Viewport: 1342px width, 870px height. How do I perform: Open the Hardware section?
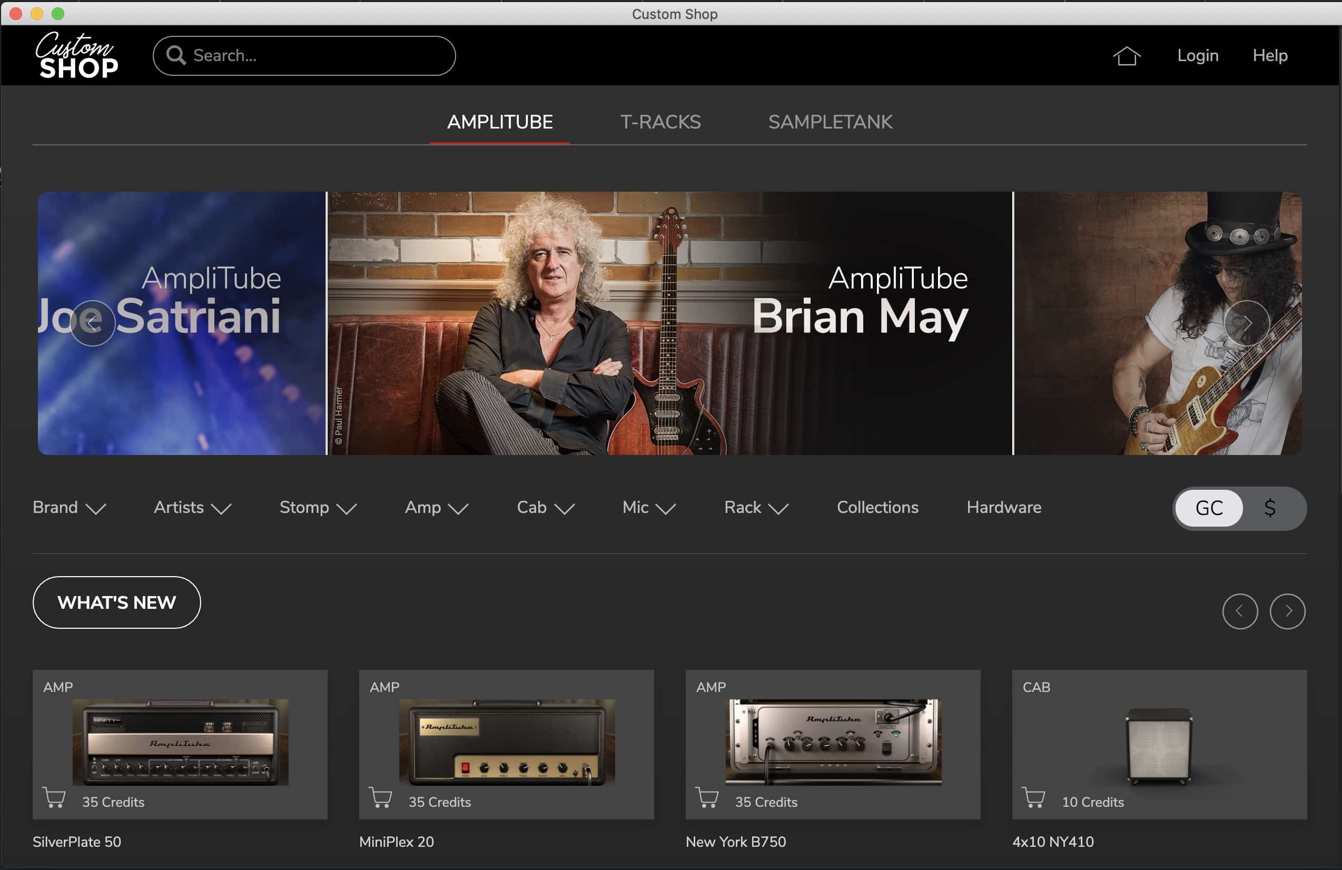pyautogui.click(x=1004, y=508)
